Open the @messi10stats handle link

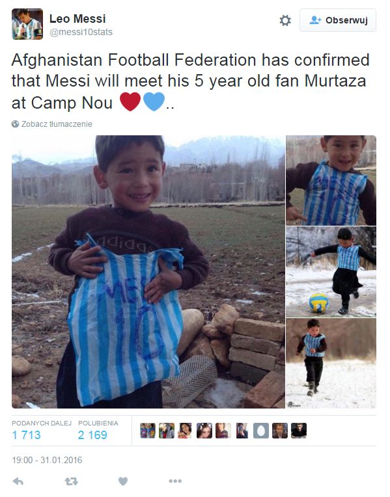(81, 33)
